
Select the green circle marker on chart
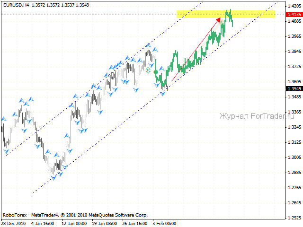(156, 72)
